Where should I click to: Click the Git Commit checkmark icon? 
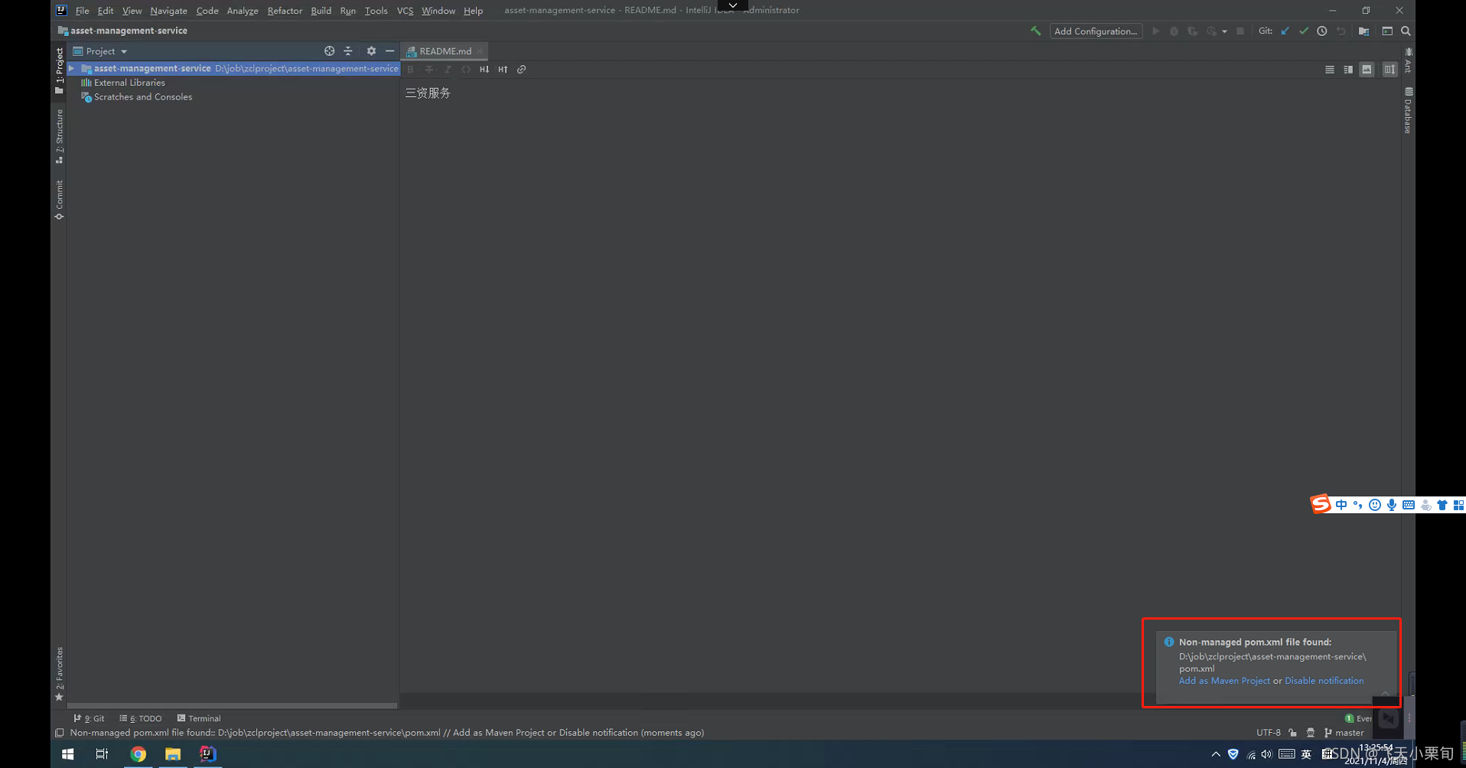click(x=1304, y=31)
